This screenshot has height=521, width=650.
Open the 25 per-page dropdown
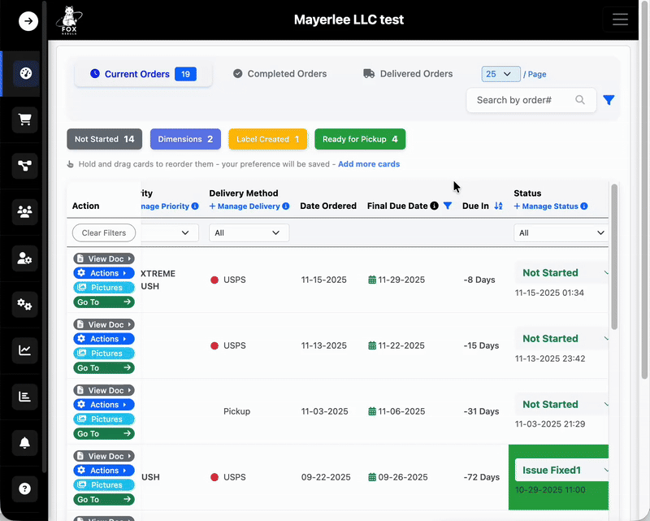coord(500,73)
